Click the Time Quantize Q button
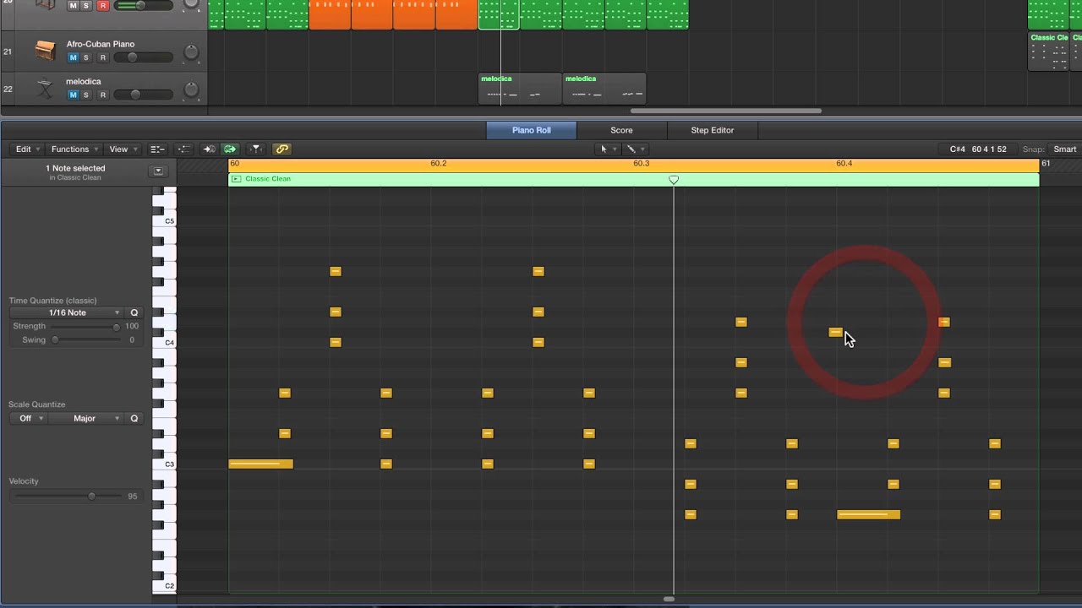Screen dimensions: 1082x608 [x=134, y=312]
